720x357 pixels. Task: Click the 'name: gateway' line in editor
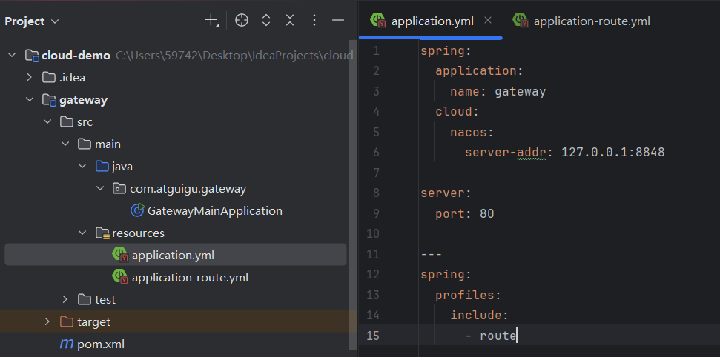[498, 91]
